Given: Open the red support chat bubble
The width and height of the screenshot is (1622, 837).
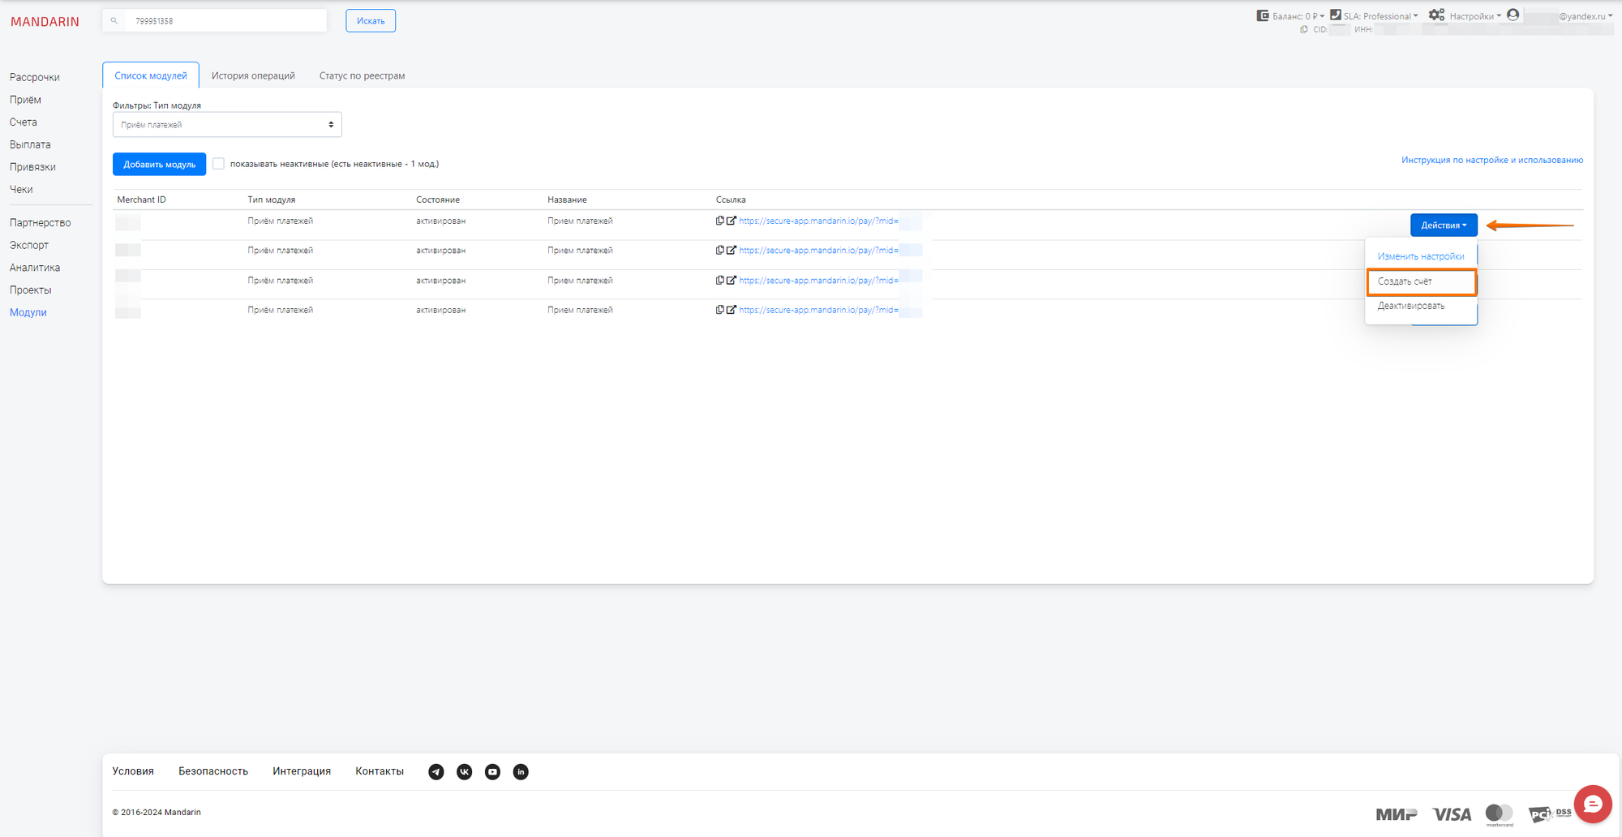Looking at the screenshot, I should pos(1592,804).
